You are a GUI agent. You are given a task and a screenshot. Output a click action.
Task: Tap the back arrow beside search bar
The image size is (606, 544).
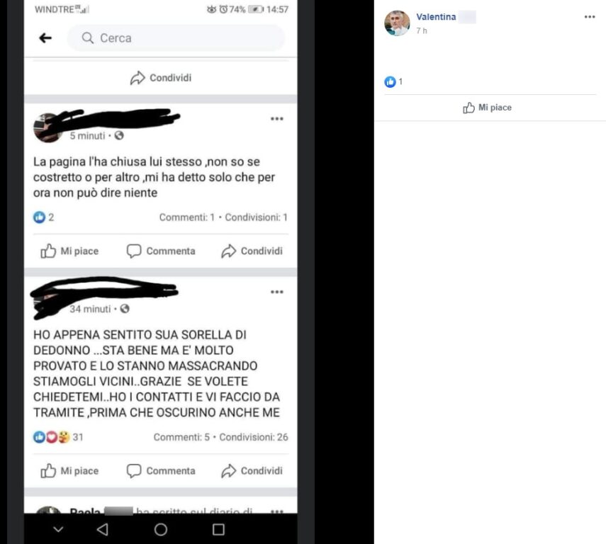[45, 38]
